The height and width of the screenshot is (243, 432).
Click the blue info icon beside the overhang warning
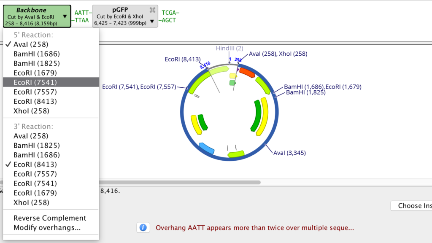pos(143,227)
